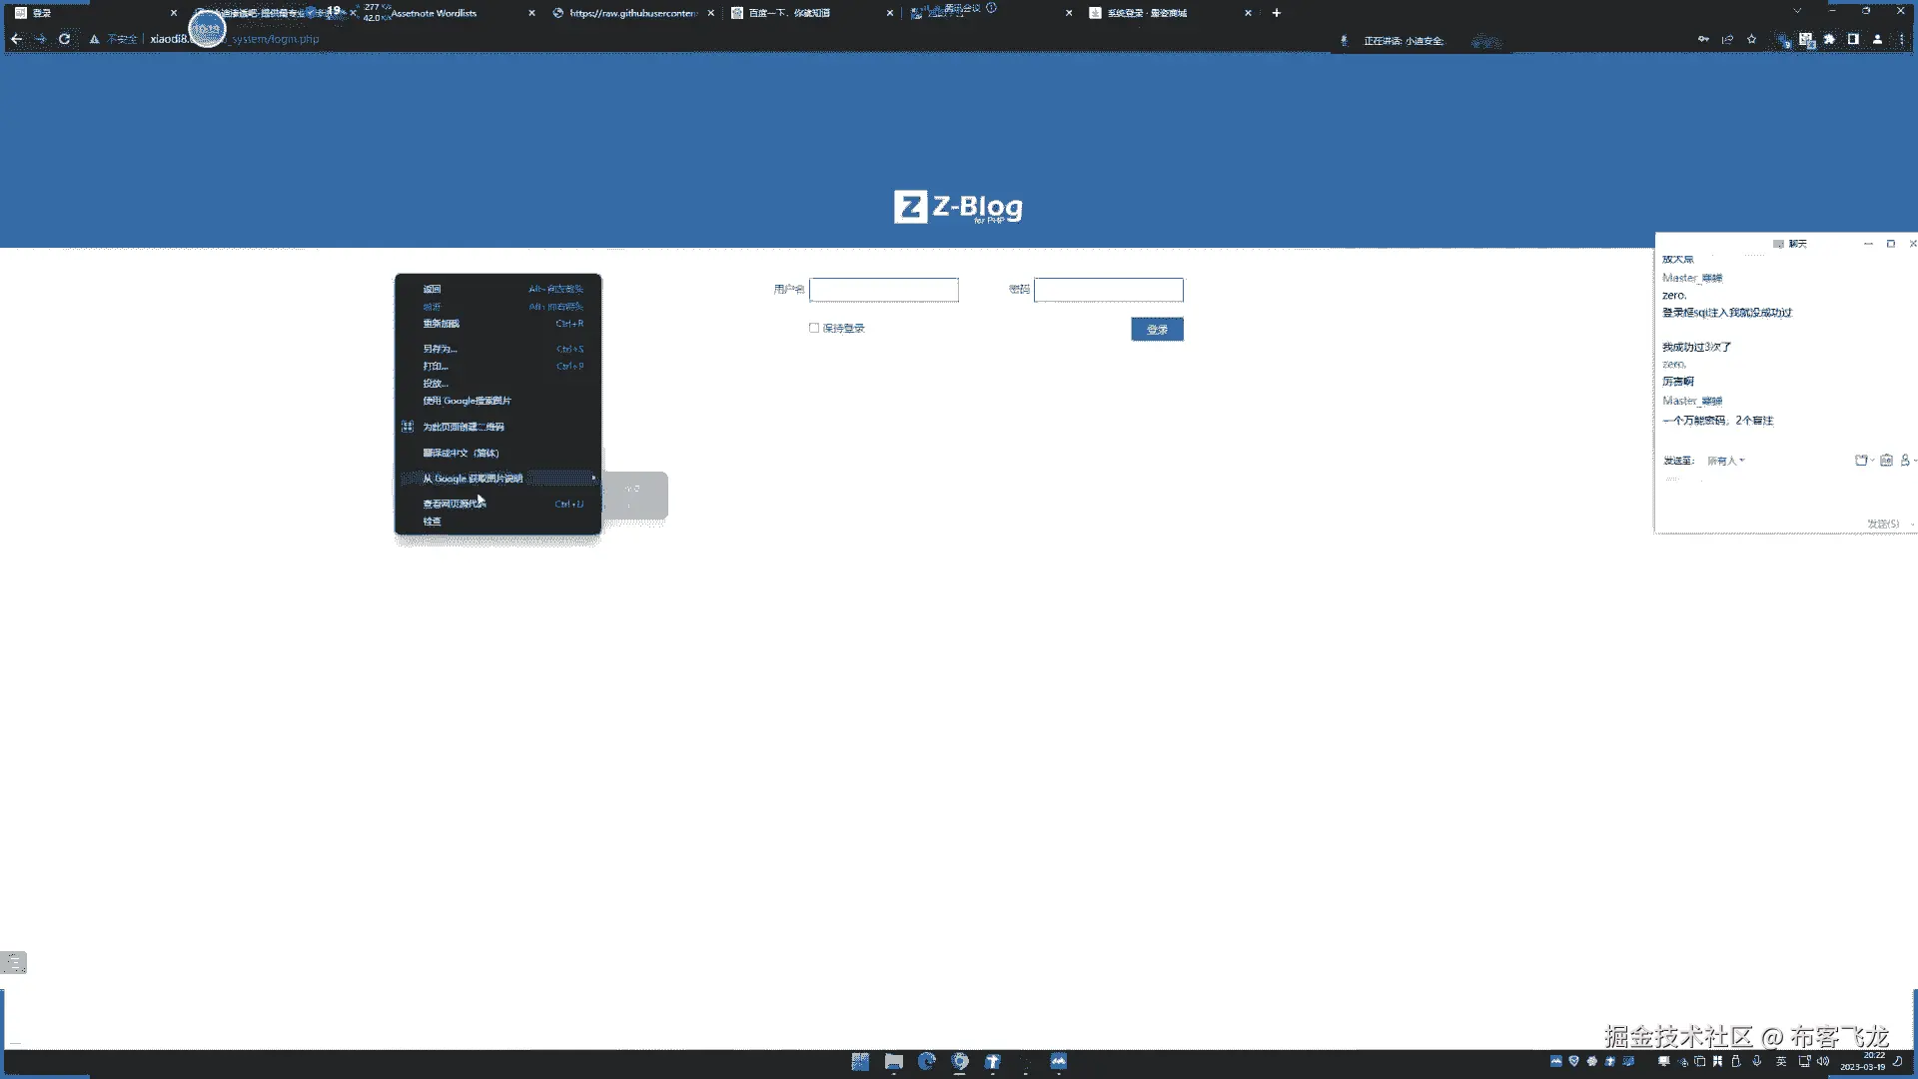This screenshot has width=1918, height=1079.
Task: Select 查看网页源代码 from context menu
Action: click(455, 505)
